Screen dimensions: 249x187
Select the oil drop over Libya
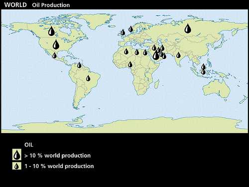(137, 52)
